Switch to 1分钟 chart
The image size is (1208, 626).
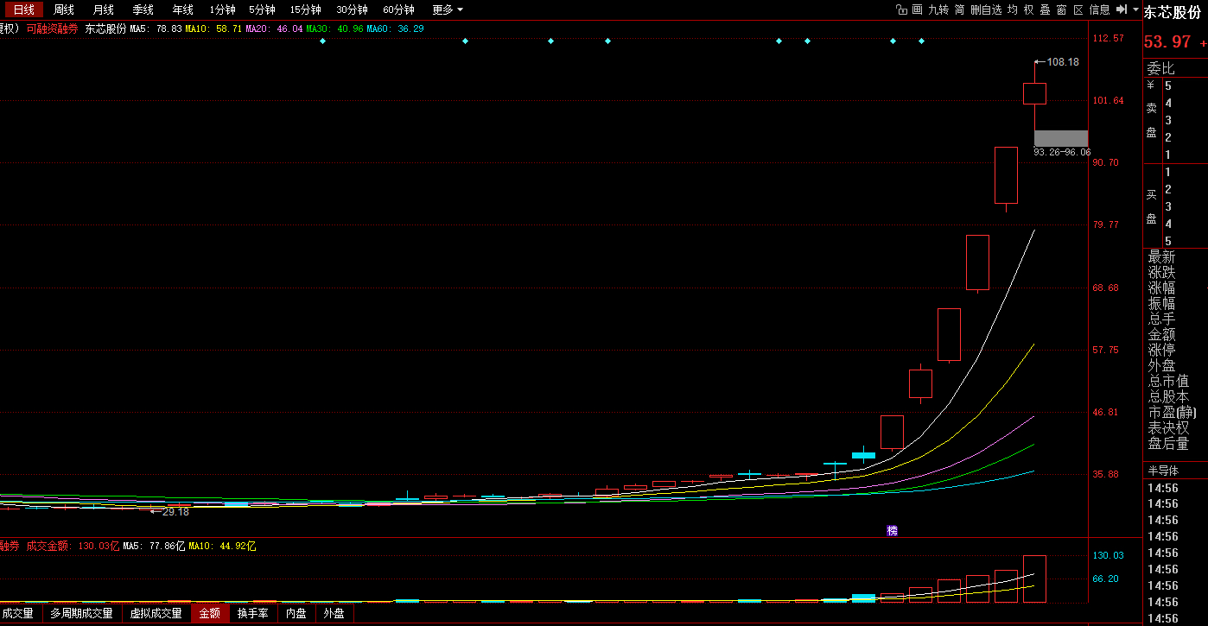[222, 9]
